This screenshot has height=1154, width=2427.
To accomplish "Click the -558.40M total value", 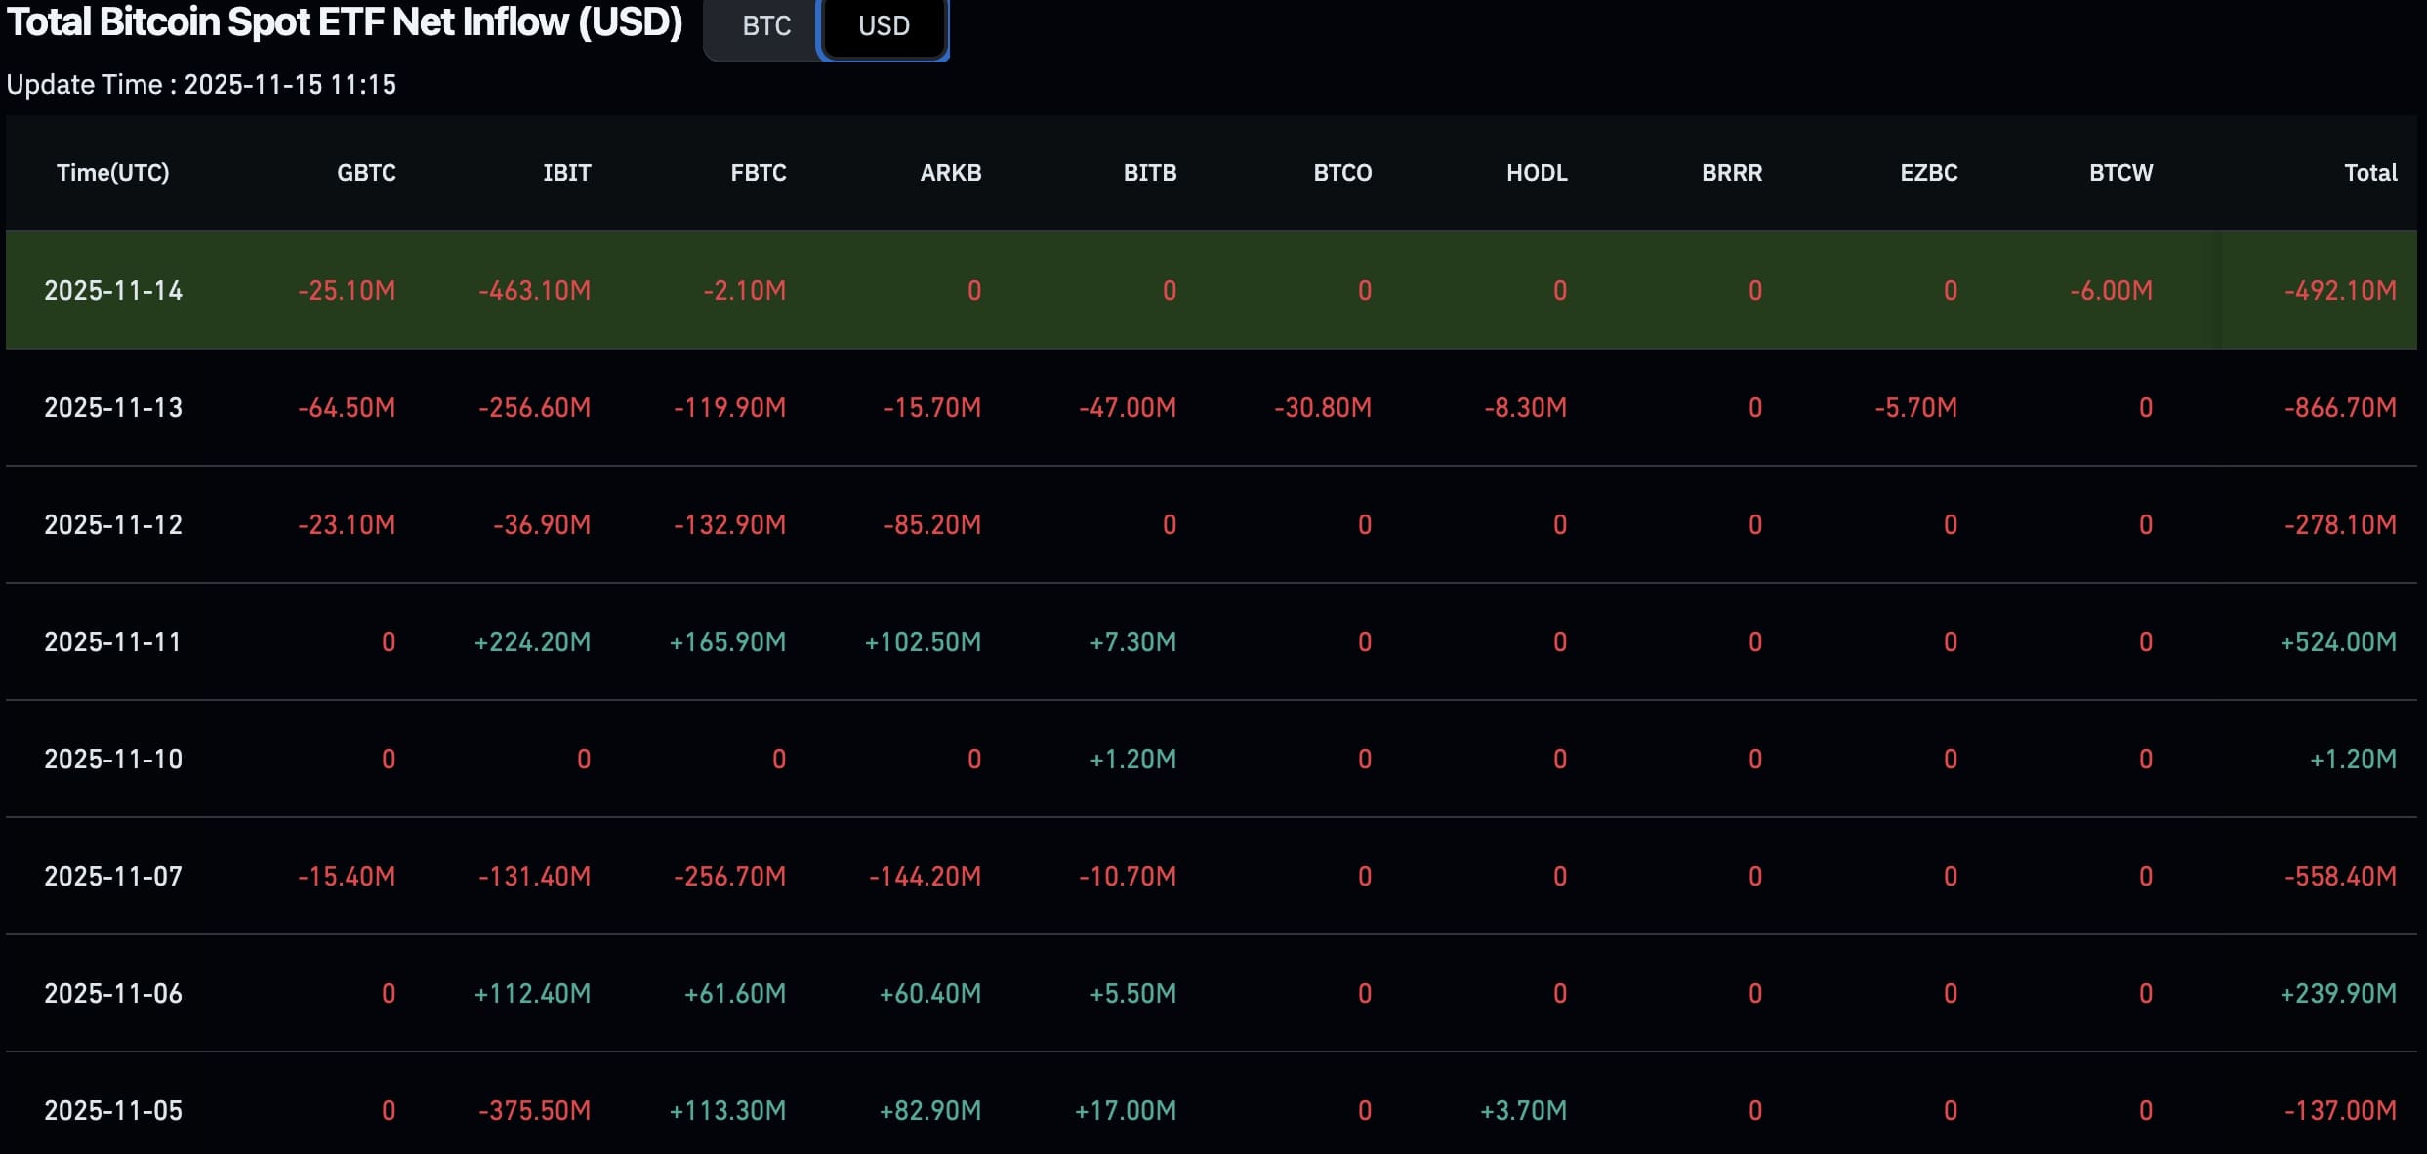I will point(2340,877).
